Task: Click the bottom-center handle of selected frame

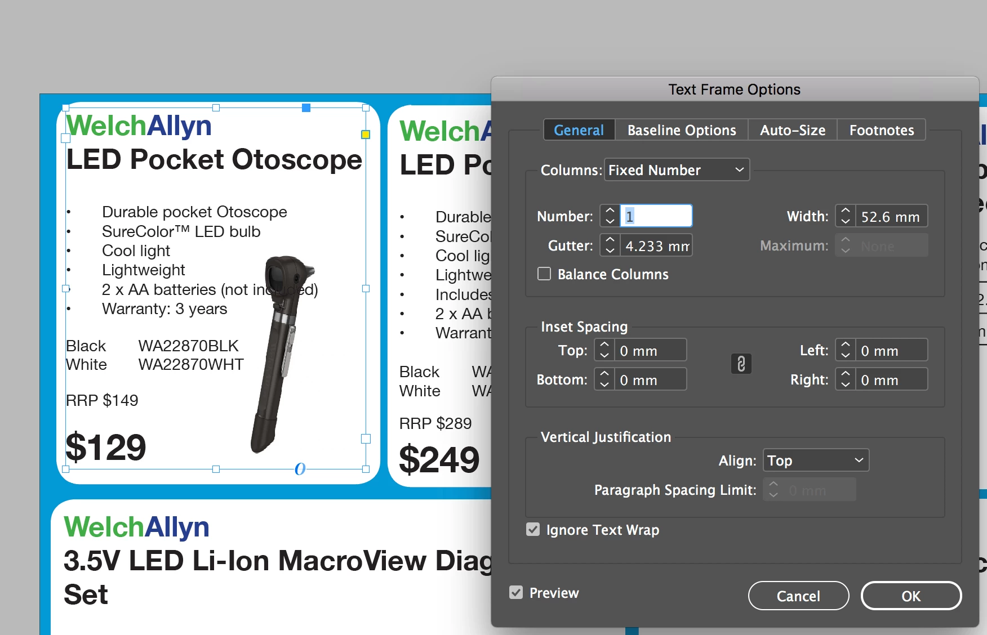Action: point(216,469)
